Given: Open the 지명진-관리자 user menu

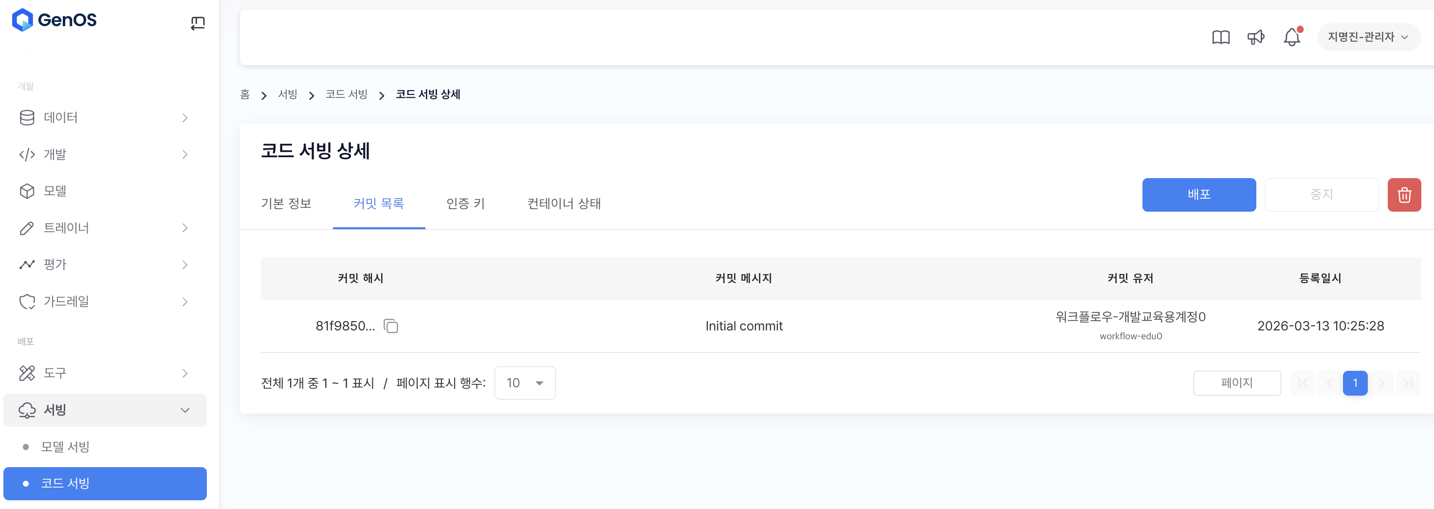Looking at the screenshot, I should coord(1368,37).
